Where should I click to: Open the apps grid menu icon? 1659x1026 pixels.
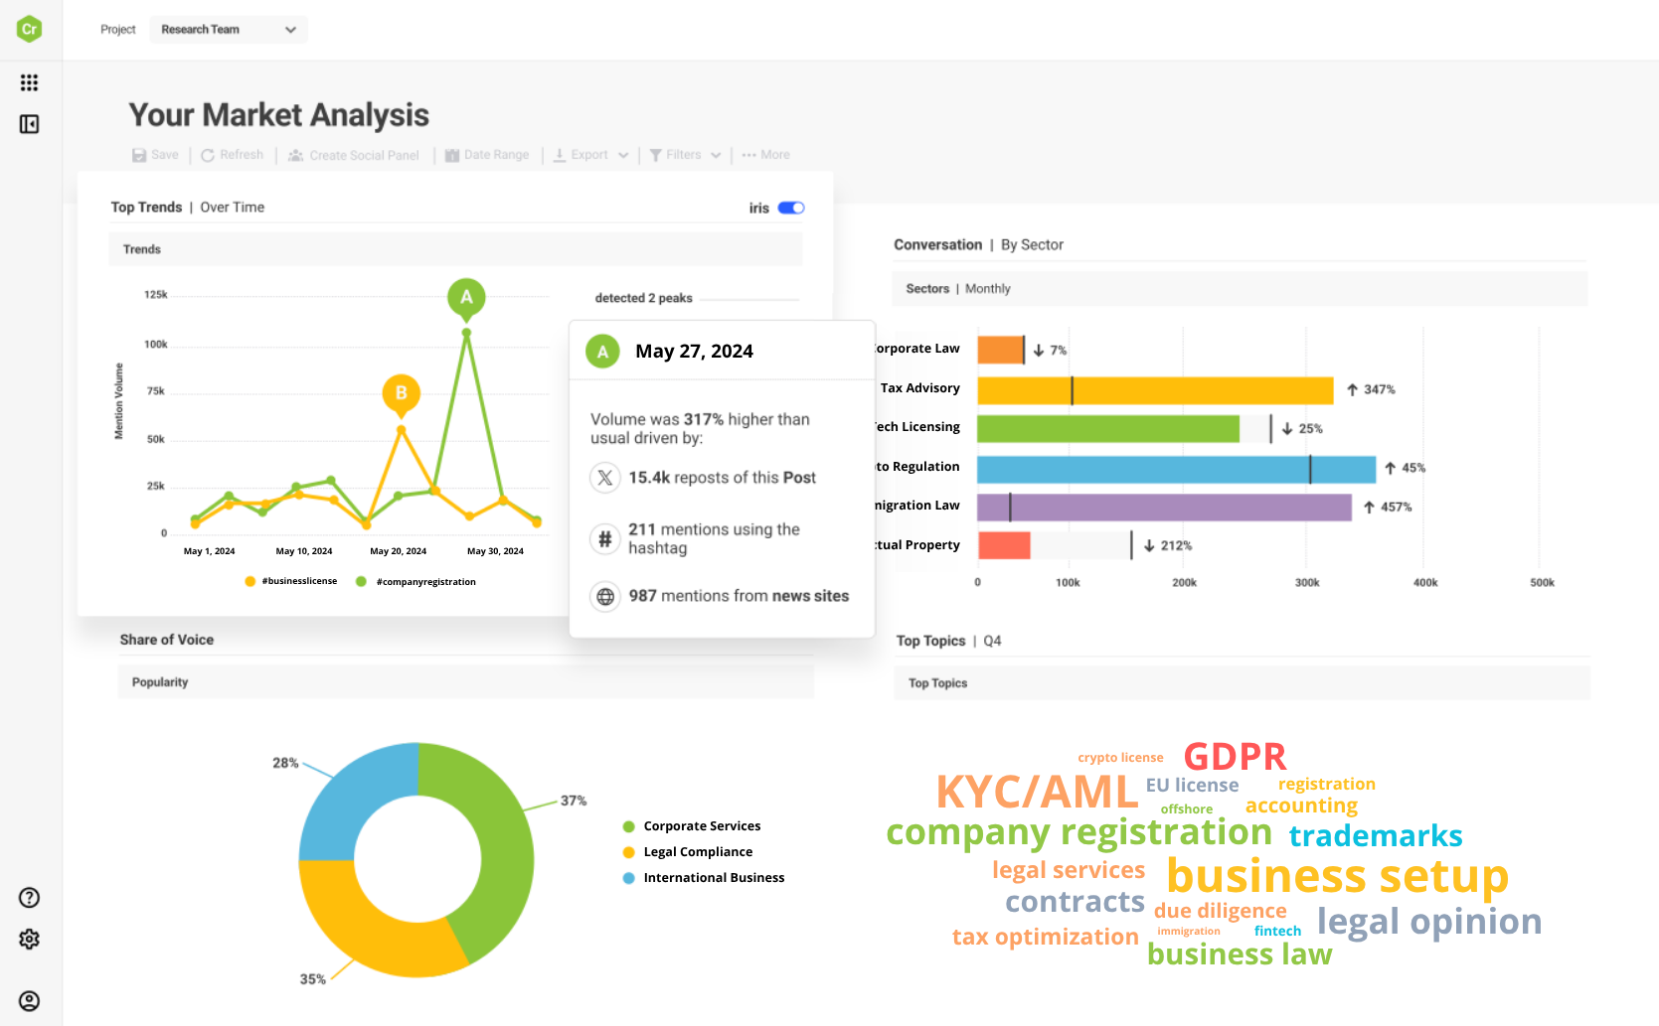click(30, 82)
